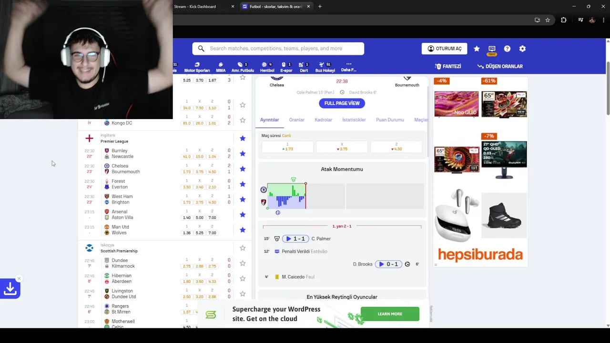Switch to the Kadrolar tab
This screenshot has width=610, height=343.
(324, 120)
